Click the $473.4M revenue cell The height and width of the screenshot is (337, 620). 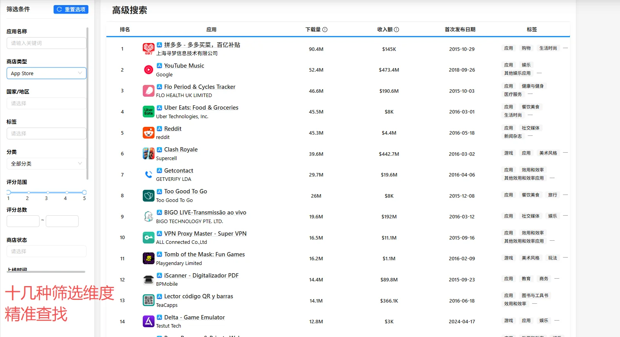(x=389, y=70)
